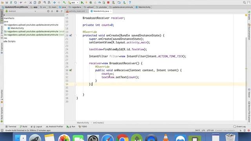Click the Replace icon next to Find
This screenshot has height=141, width=251.
tap(49, 2)
